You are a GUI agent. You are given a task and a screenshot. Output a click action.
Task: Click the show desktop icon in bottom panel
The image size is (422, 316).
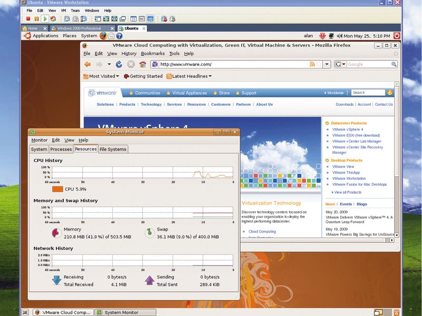pyautogui.click(x=25, y=312)
